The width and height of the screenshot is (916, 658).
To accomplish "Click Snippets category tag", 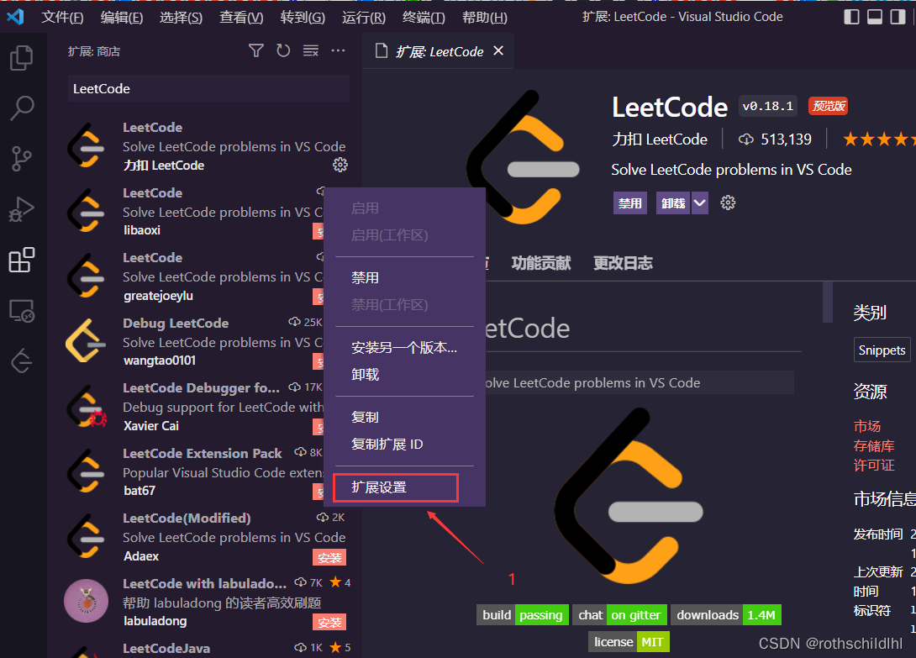I will click(x=882, y=350).
